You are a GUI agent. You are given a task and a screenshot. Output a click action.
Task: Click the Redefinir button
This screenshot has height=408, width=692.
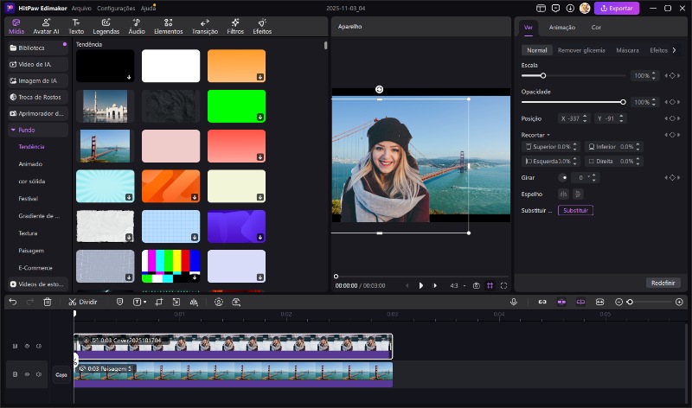click(x=663, y=283)
